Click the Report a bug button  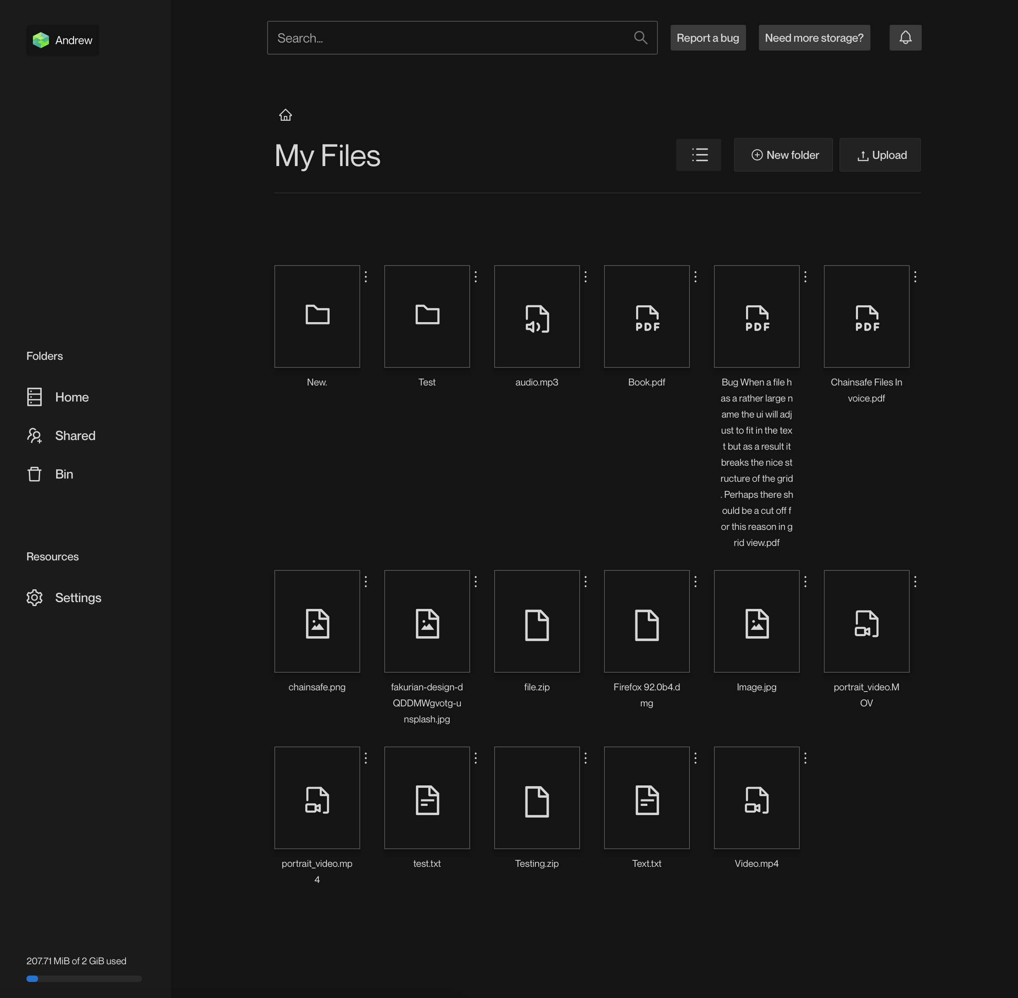click(708, 37)
